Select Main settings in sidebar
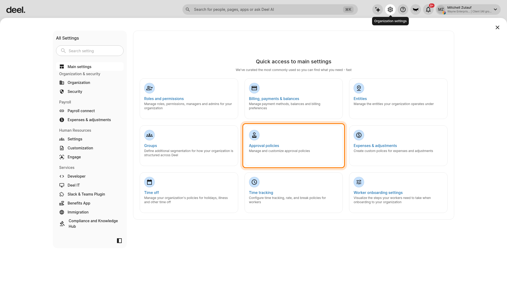Image resolution: width=507 pixels, height=285 pixels. (x=90, y=67)
